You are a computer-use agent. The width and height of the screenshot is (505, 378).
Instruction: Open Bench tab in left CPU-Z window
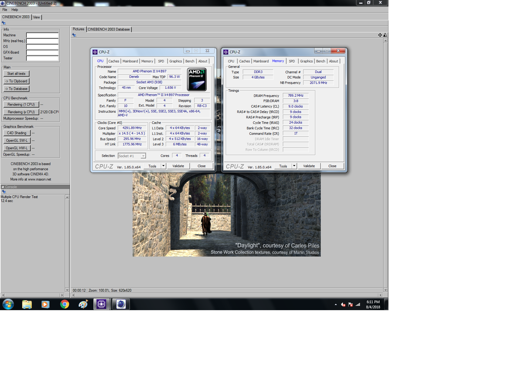190,61
